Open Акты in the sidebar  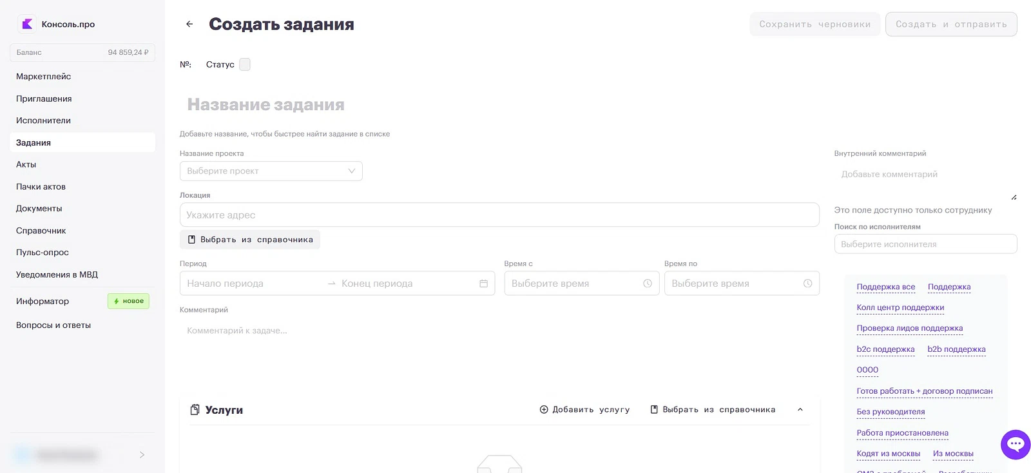point(82,164)
